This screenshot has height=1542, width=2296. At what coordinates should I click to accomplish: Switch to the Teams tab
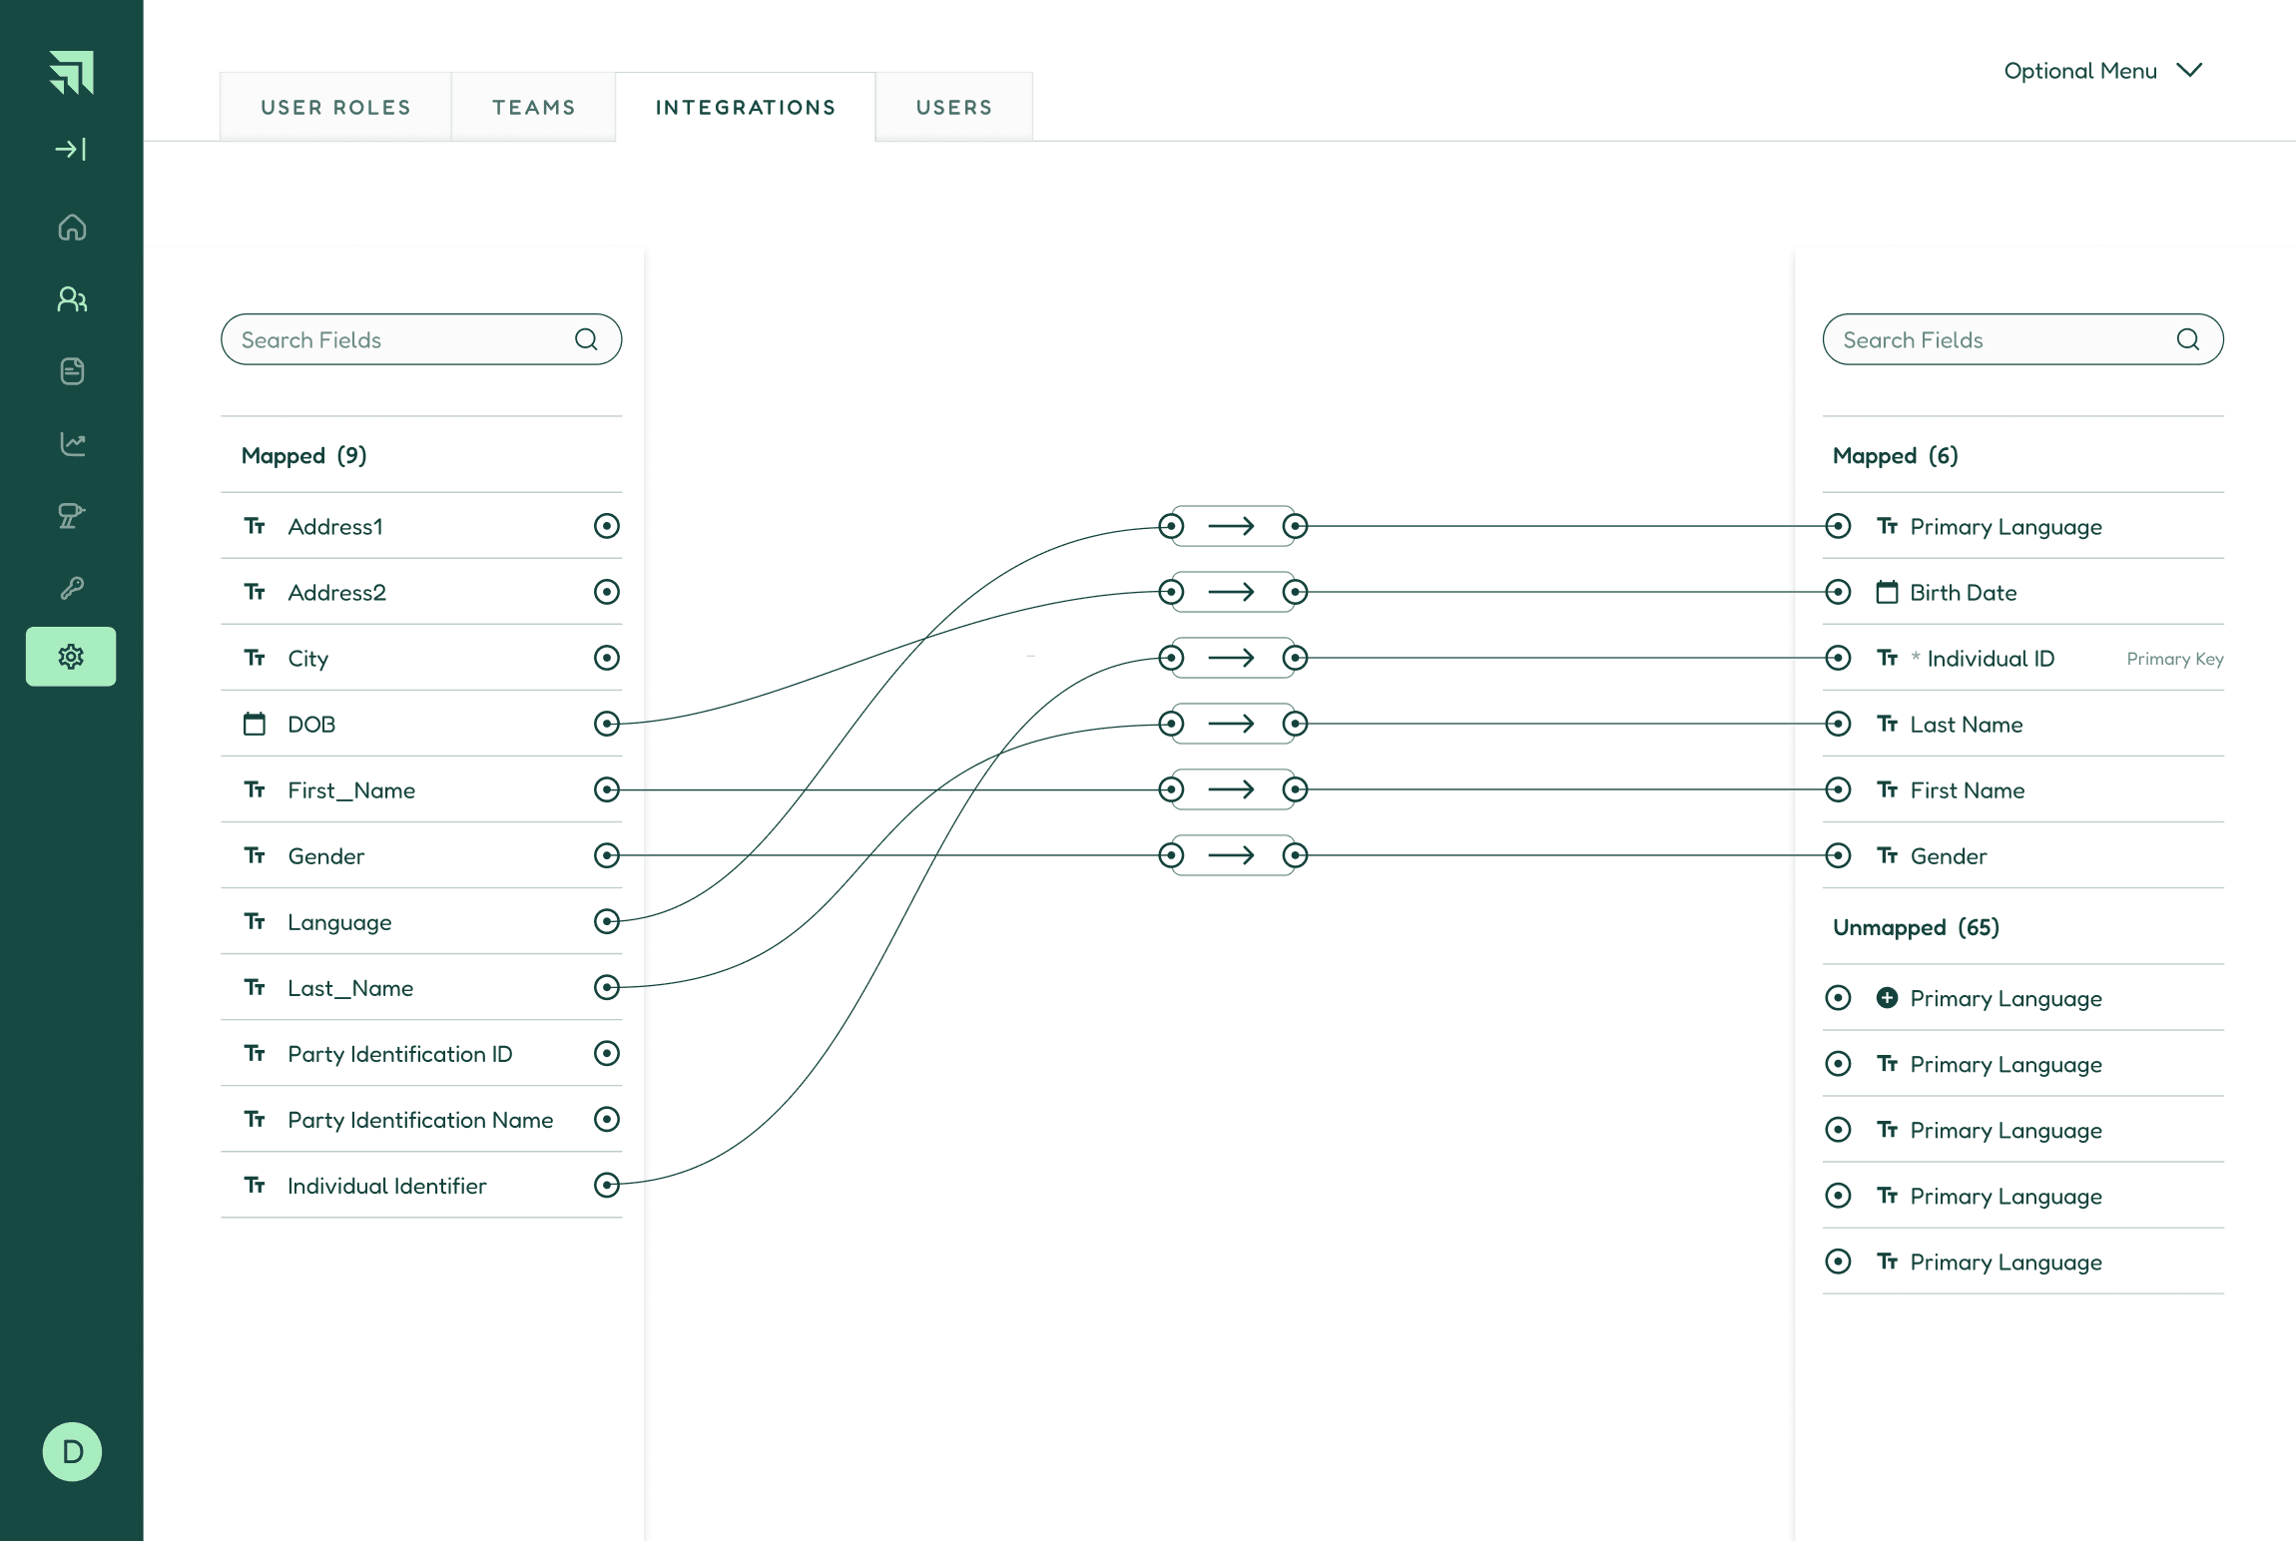(x=534, y=108)
